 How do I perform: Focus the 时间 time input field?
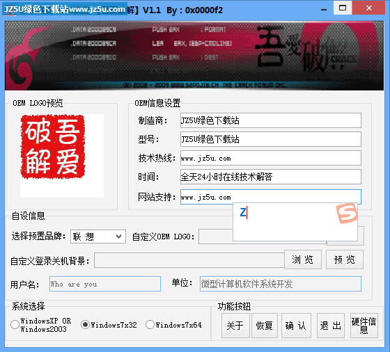click(x=271, y=177)
